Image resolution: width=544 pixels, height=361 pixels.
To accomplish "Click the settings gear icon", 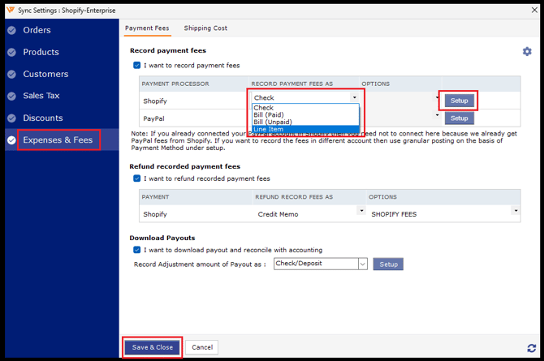I will [527, 51].
